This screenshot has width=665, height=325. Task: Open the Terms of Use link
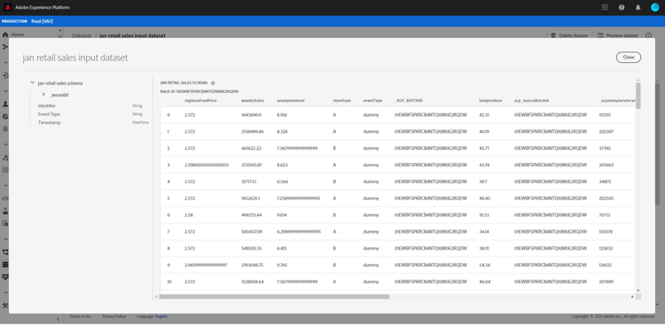click(80, 316)
